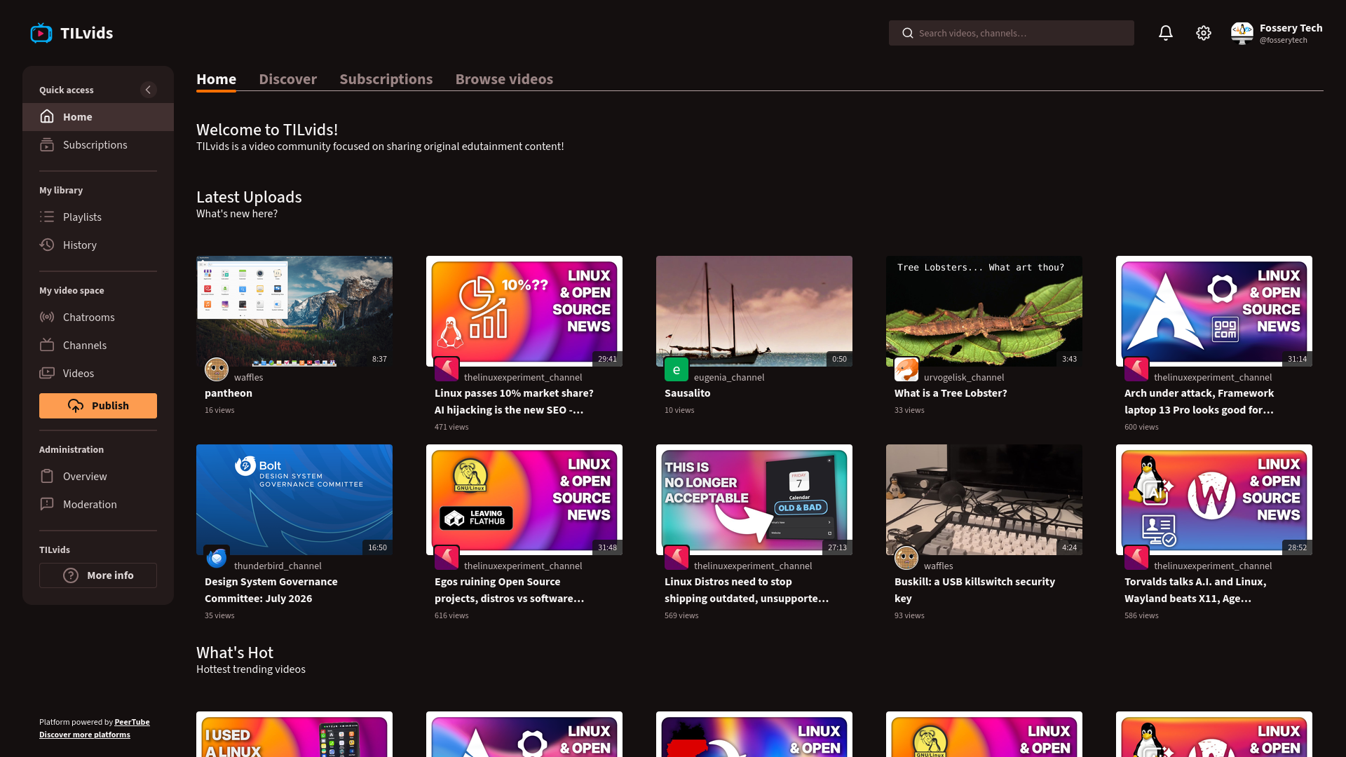
Task: Switch to the Discover tab
Action: click(287, 79)
